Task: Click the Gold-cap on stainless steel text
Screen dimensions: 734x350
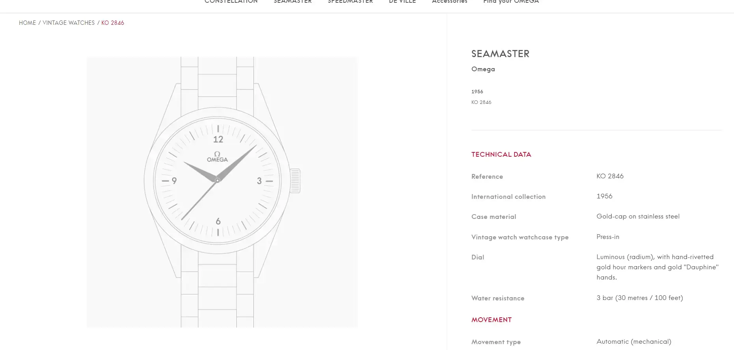Action: coord(638,216)
